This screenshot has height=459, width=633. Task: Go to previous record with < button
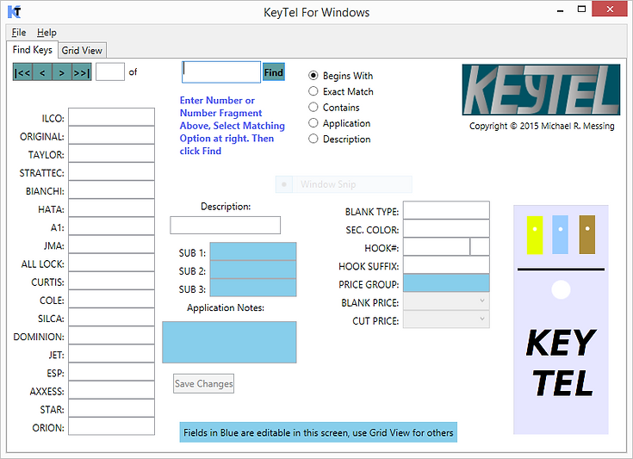pos(42,72)
